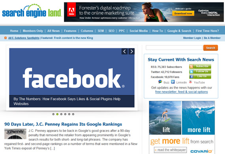Click the RSS feed icon
This screenshot has height=154, width=225.
pos(191,66)
